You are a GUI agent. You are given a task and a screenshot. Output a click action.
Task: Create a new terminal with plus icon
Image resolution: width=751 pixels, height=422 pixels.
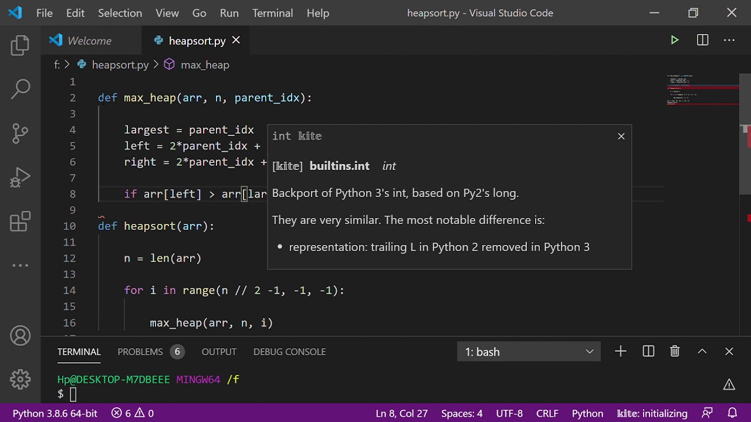(x=621, y=352)
